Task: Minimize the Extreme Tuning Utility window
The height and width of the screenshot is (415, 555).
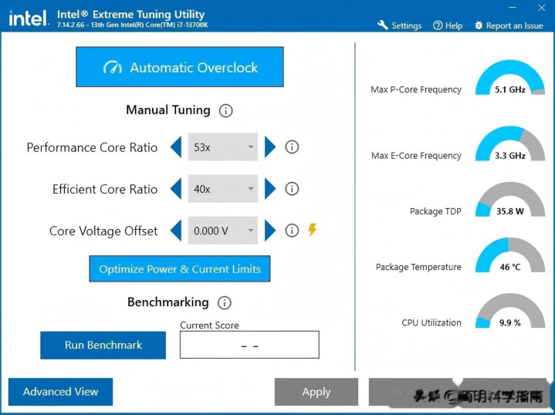Action: [x=513, y=8]
